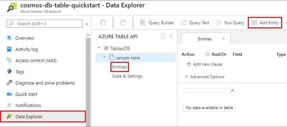Click the Access control people icon
This screenshot has height=127, width=287.
tap(9, 60)
